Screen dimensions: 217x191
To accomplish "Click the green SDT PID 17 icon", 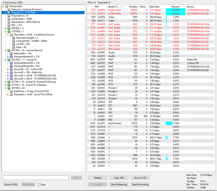I will (x=9, y=60).
